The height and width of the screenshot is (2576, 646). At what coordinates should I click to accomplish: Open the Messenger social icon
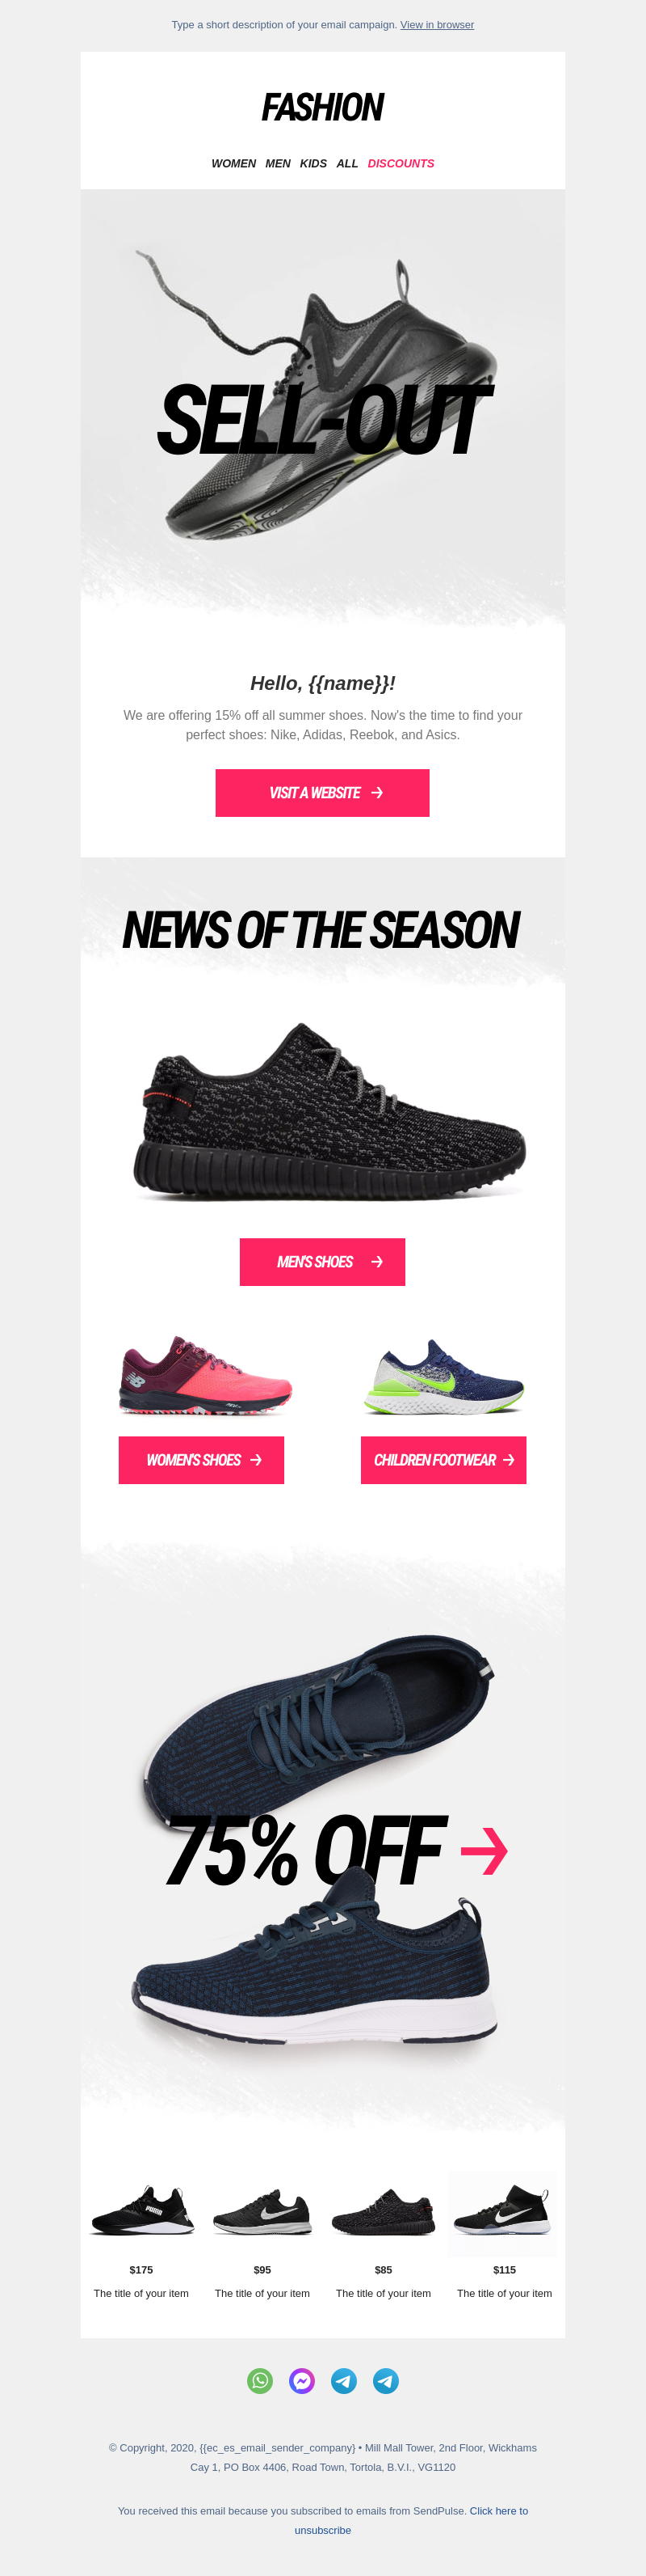(x=301, y=2381)
